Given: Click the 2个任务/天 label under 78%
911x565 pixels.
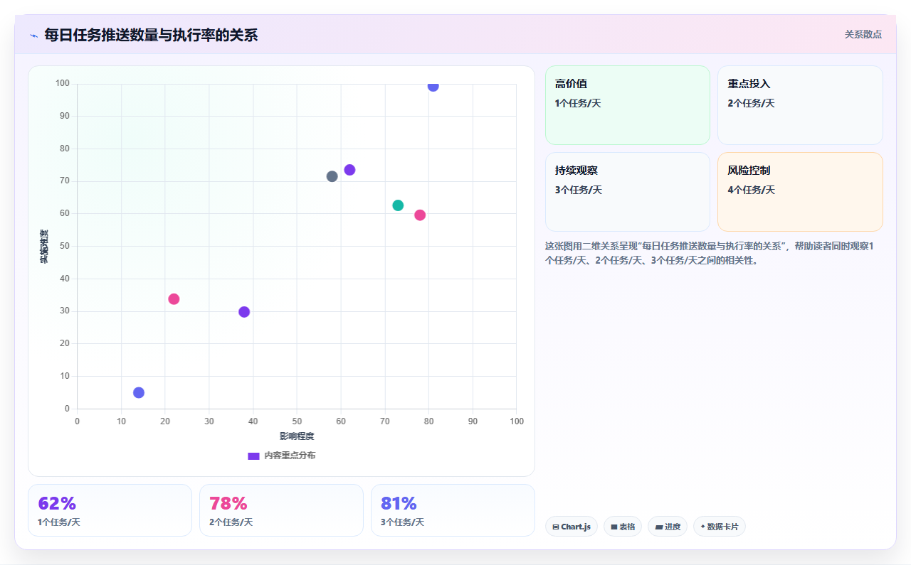Looking at the screenshot, I should click(x=231, y=522).
